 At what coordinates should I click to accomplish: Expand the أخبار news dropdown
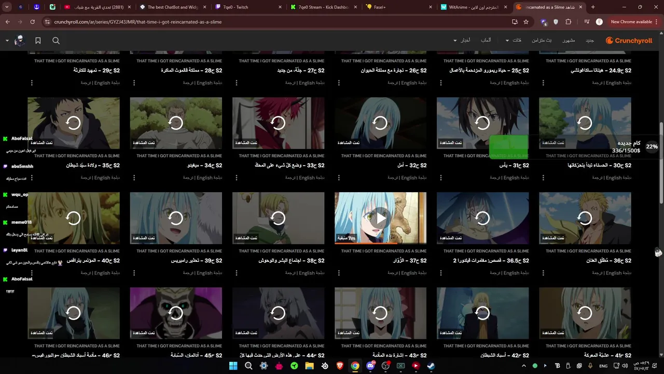462,41
